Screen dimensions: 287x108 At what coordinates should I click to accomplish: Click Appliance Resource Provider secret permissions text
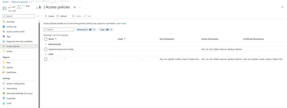(x=222, y=49)
